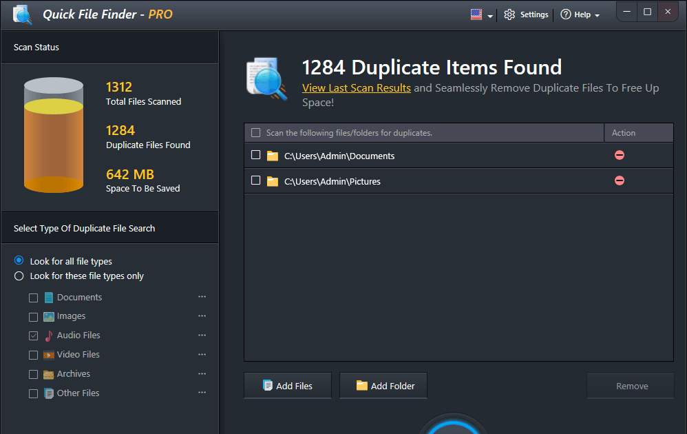Click the Settings gear icon
Screen dimensions: 687x434
[509, 14]
